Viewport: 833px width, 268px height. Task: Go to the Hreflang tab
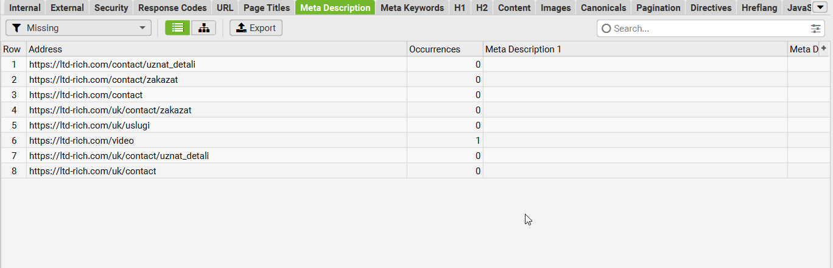[x=759, y=8]
